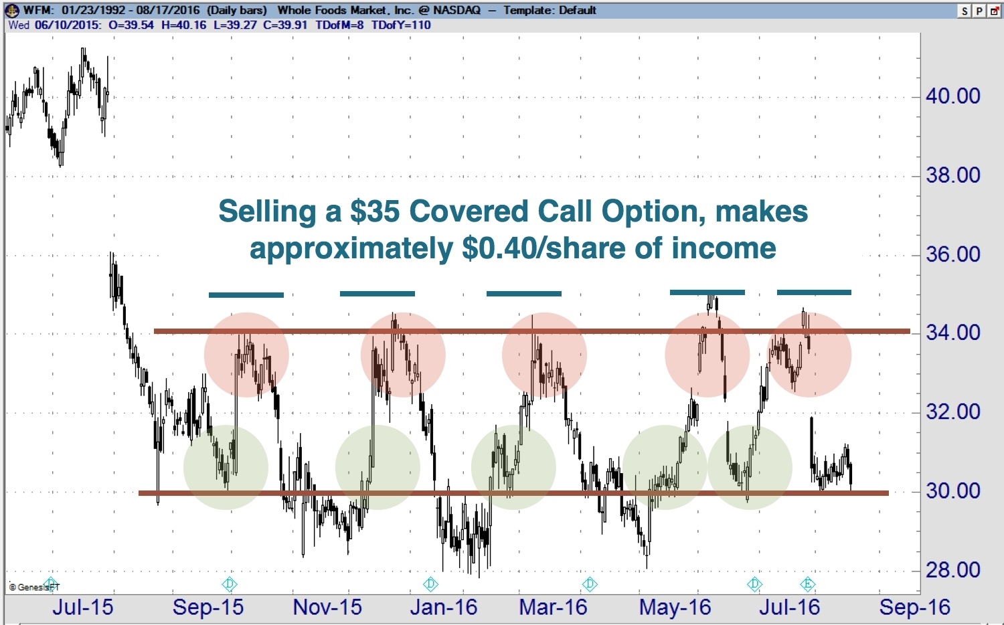Click the Jul-15 date axis label
1004x625 pixels.
pos(83,608)
